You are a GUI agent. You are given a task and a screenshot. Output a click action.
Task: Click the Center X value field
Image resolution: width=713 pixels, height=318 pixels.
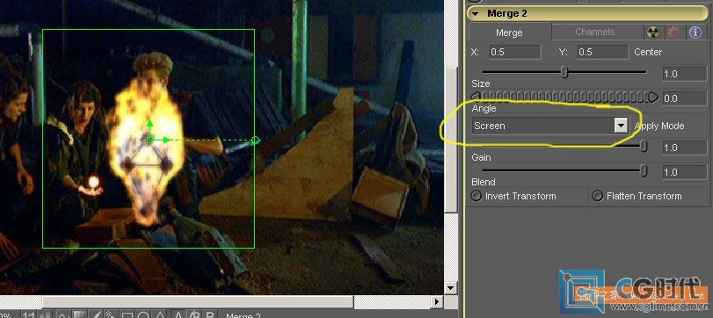514,52
